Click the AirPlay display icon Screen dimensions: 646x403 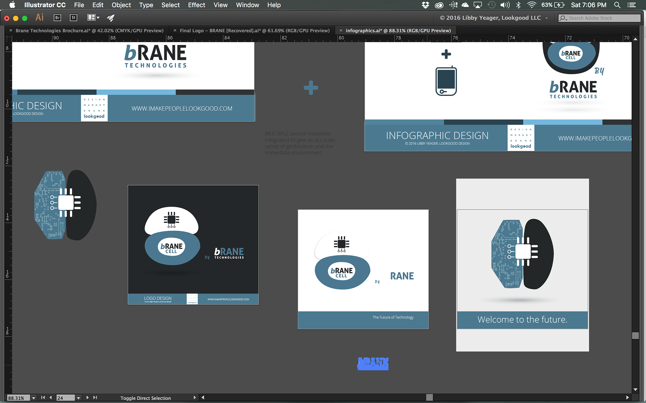[478, 5]
